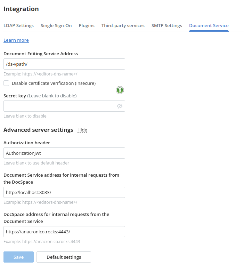Click the http://localhost:8083/ address field
This screenshot has width=244, height=273.
(x=64, y=192)
